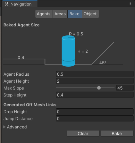Open the three-dot panel options menu
Viewport: 135px width, 143px height.
130,3
